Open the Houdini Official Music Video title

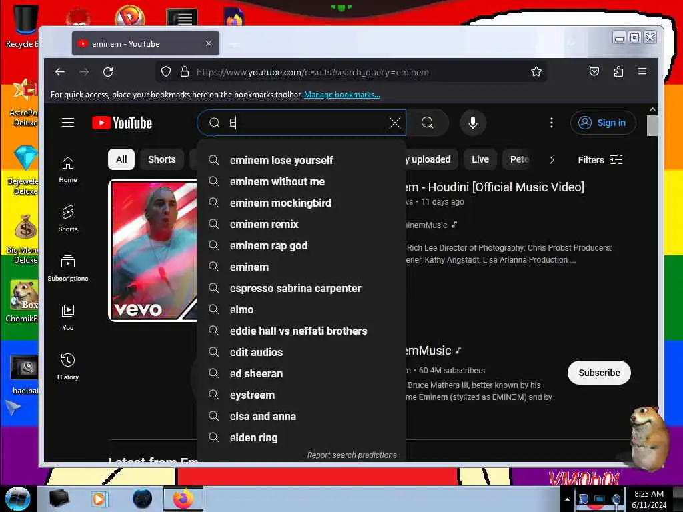(495, 187)
